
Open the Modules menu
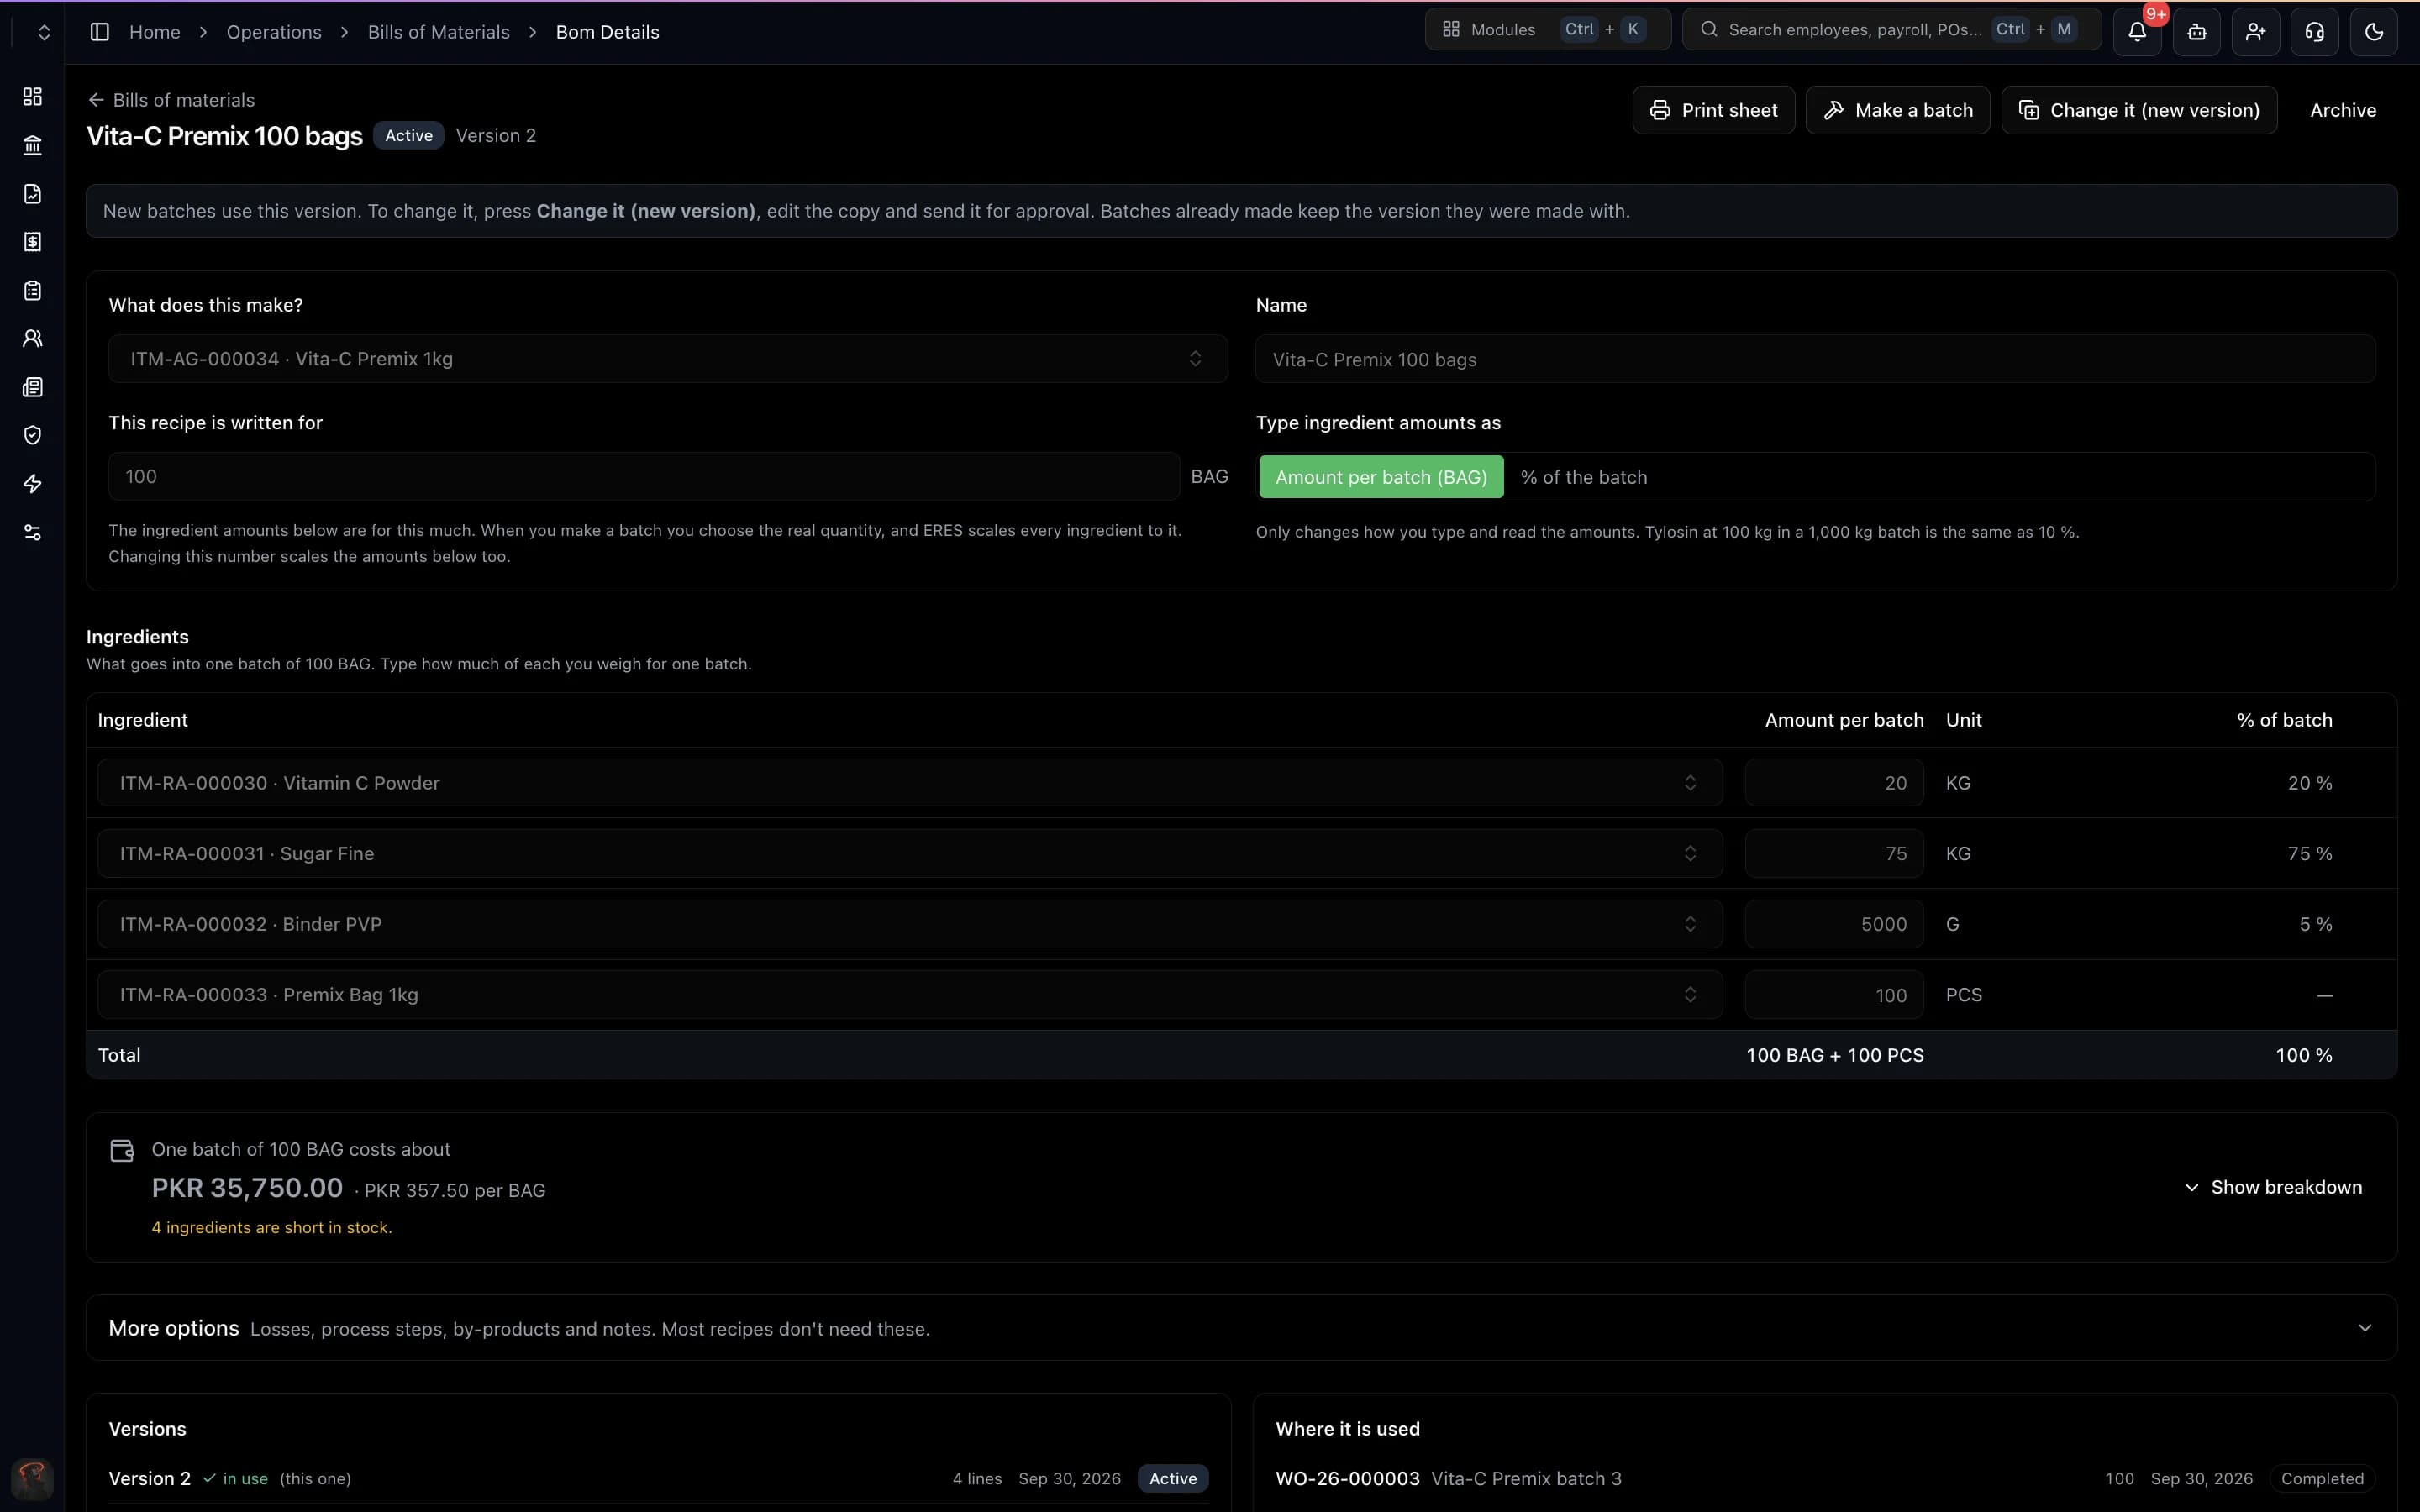[1547, 29]
